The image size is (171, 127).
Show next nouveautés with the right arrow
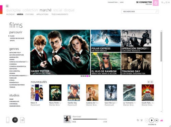(152, 82)
